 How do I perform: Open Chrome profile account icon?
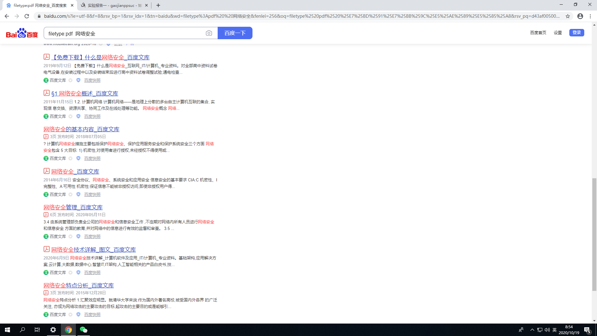tap(580, 16)
